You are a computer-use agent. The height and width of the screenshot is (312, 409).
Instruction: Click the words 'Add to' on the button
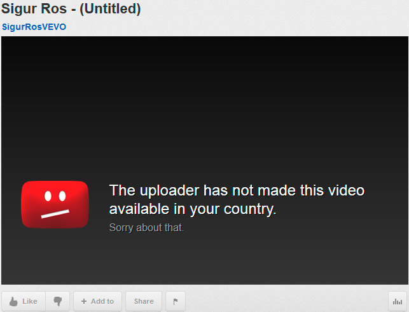point(102,301)
